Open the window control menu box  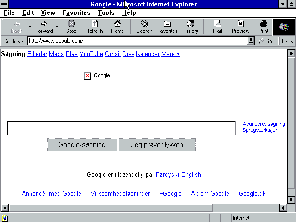point(4,4)
